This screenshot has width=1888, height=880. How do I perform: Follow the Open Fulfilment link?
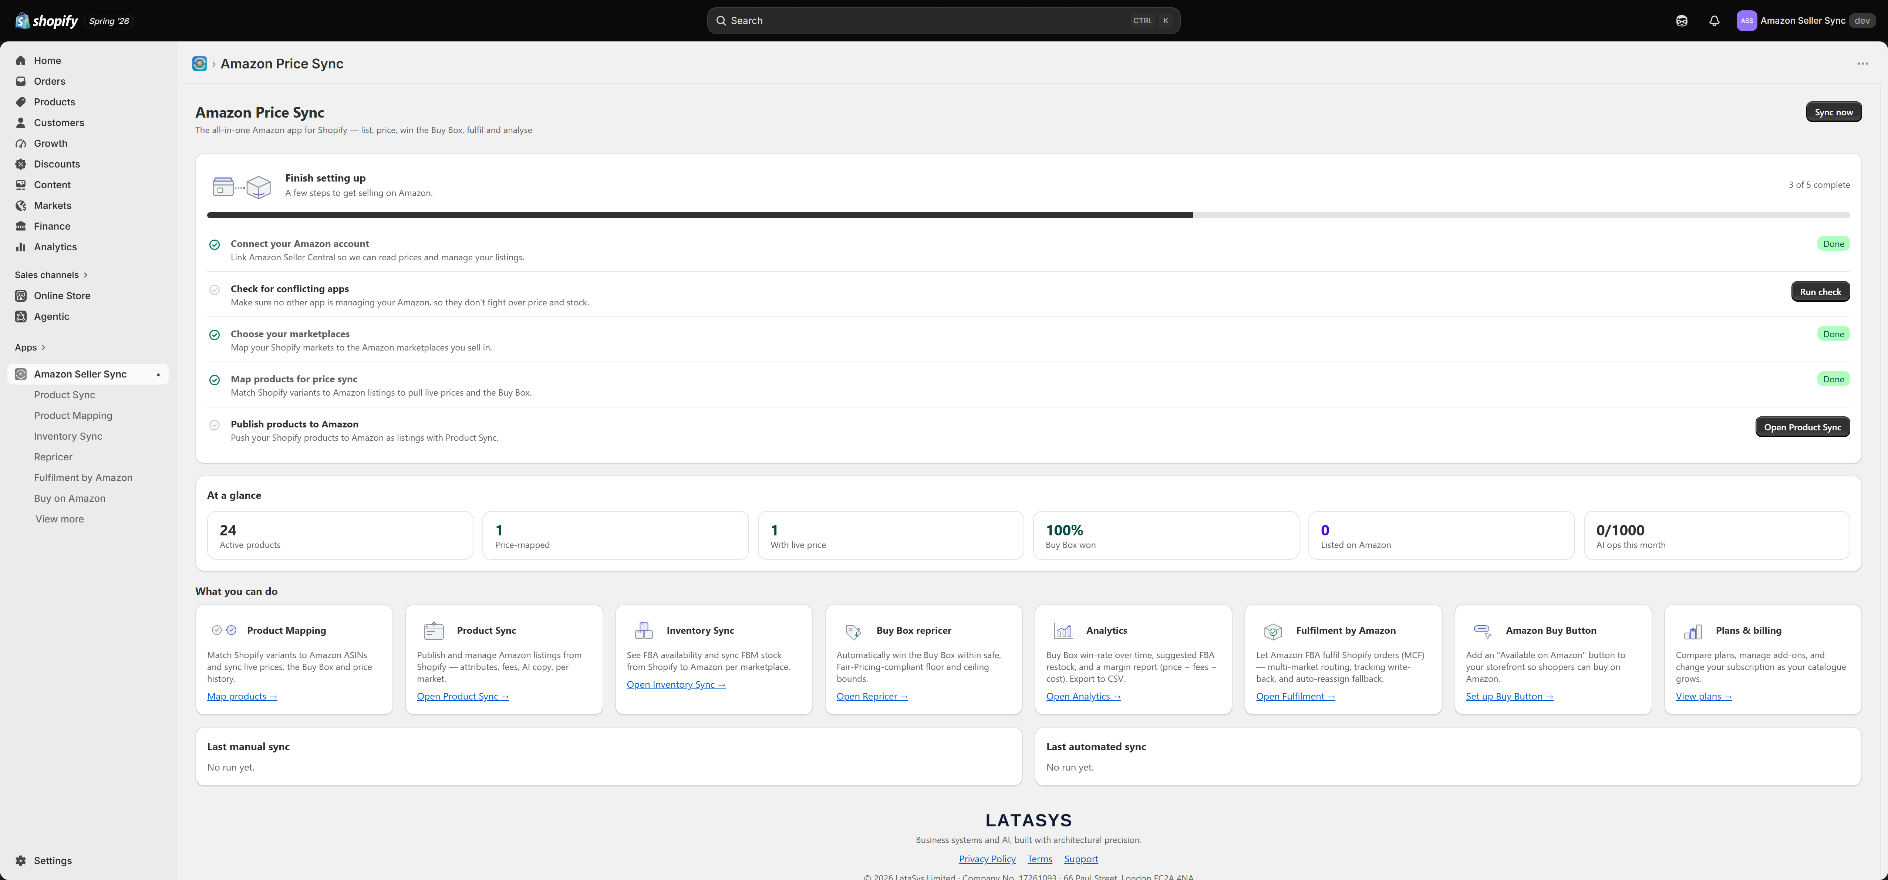(x=1295, y=696)
